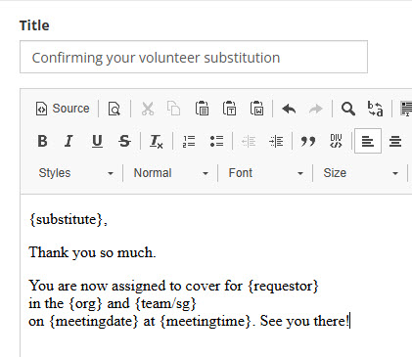Open the Font dropdown

tap(266, 173)
